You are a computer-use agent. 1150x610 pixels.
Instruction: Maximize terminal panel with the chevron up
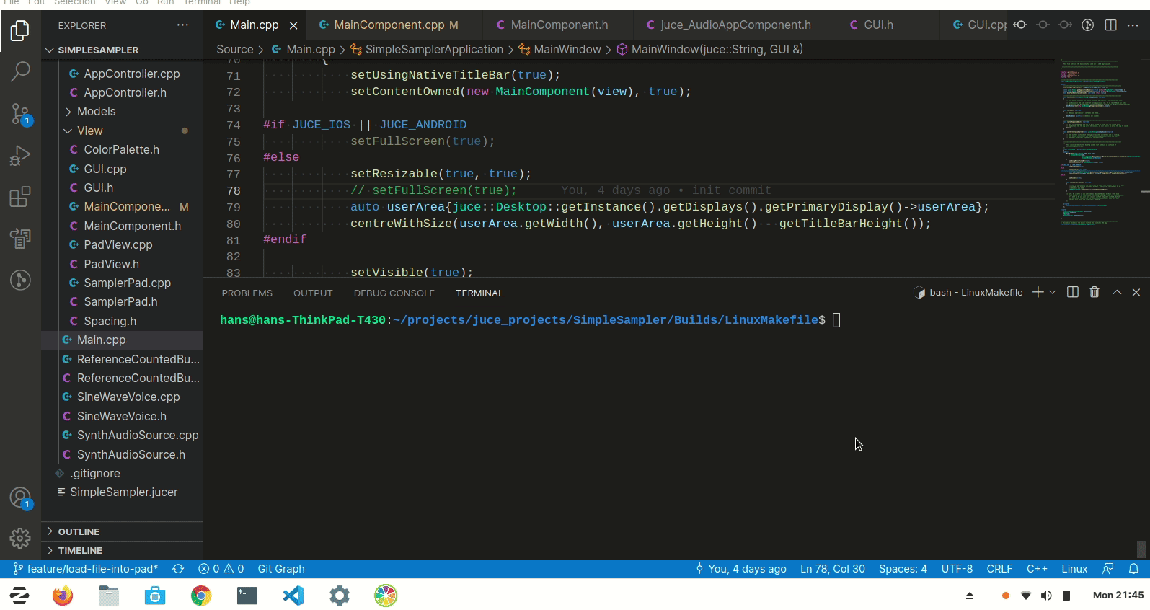(x=1117, y=292)
